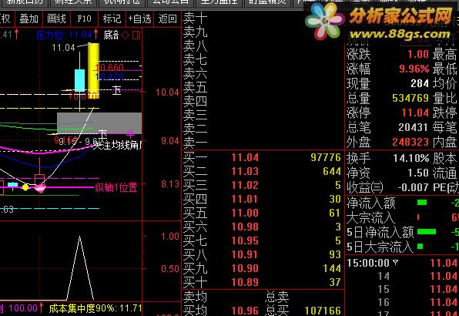
Task: Add stock via +自选 button
Action: 140,19
